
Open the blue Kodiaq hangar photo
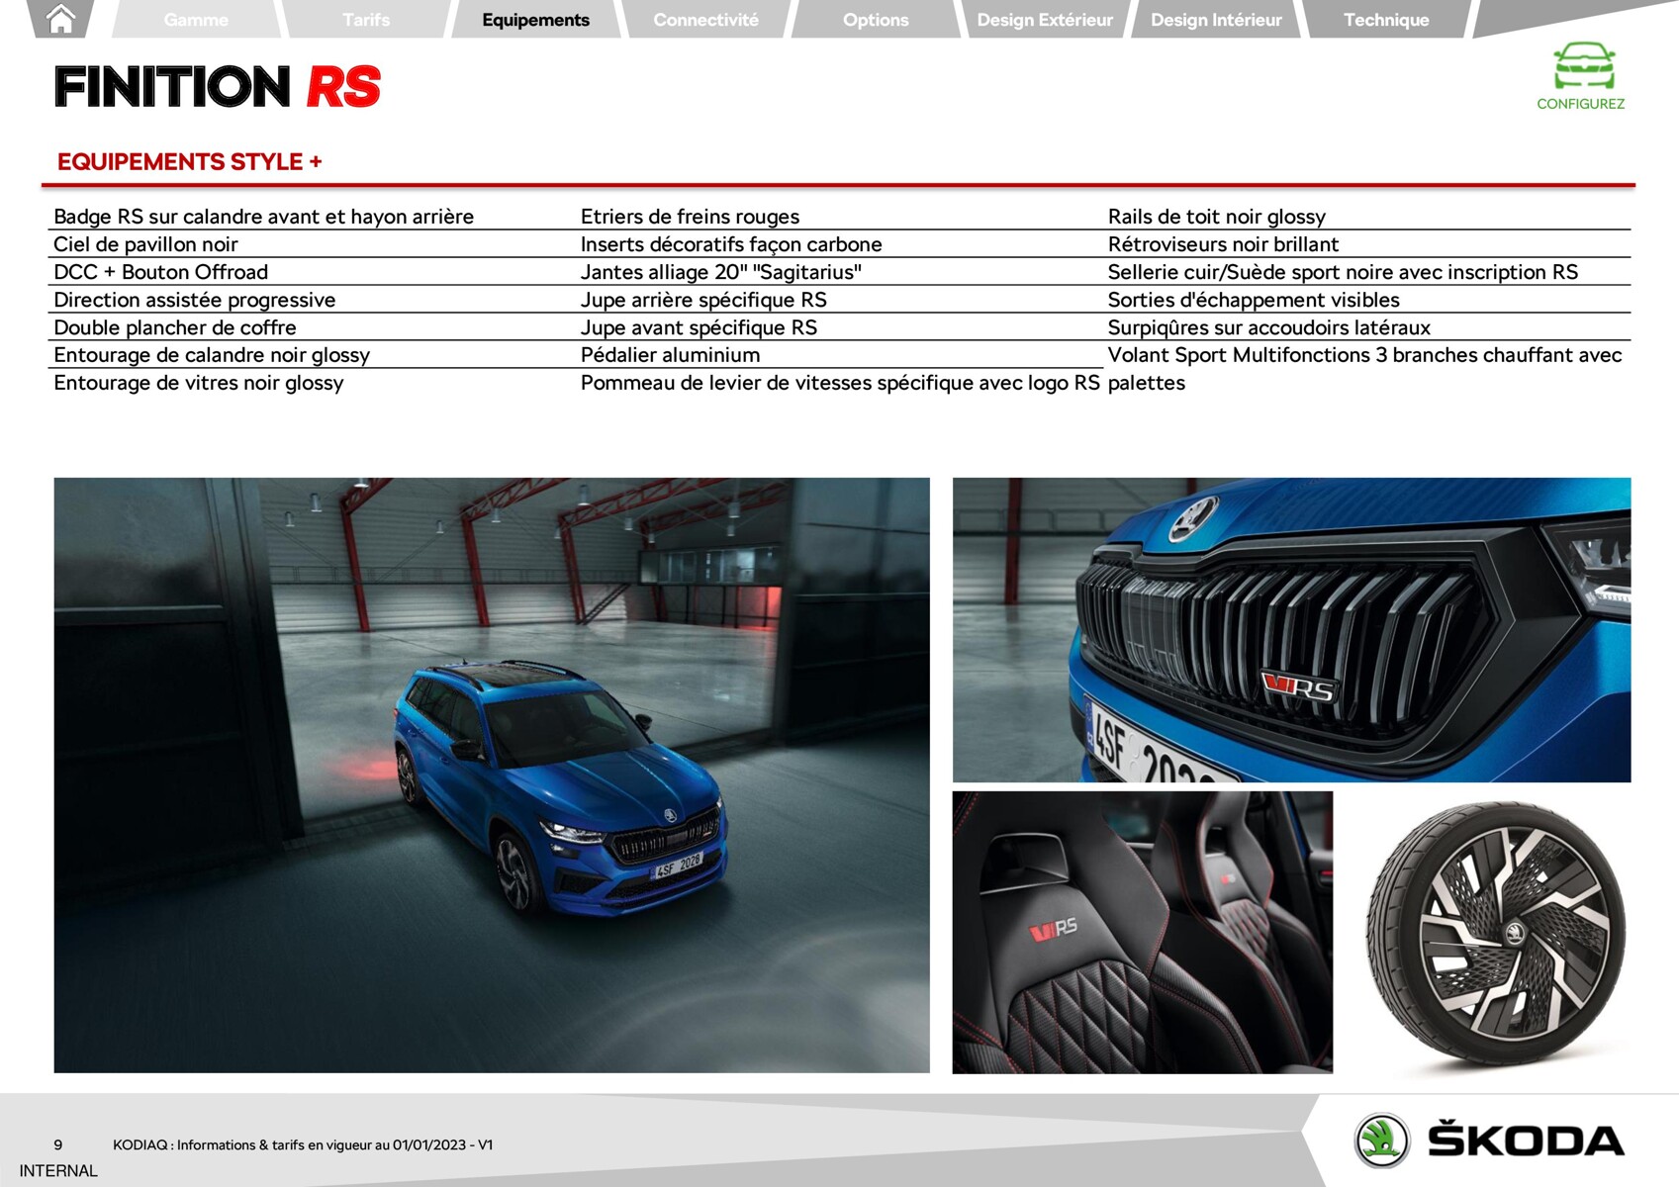point(492,776)
